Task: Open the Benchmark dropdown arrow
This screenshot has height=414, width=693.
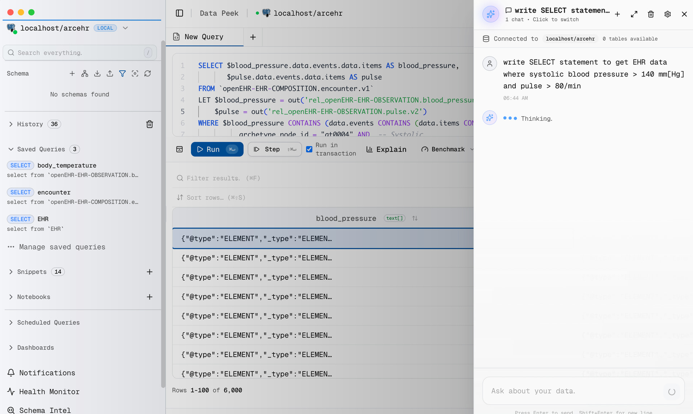Action: [471, 149]
